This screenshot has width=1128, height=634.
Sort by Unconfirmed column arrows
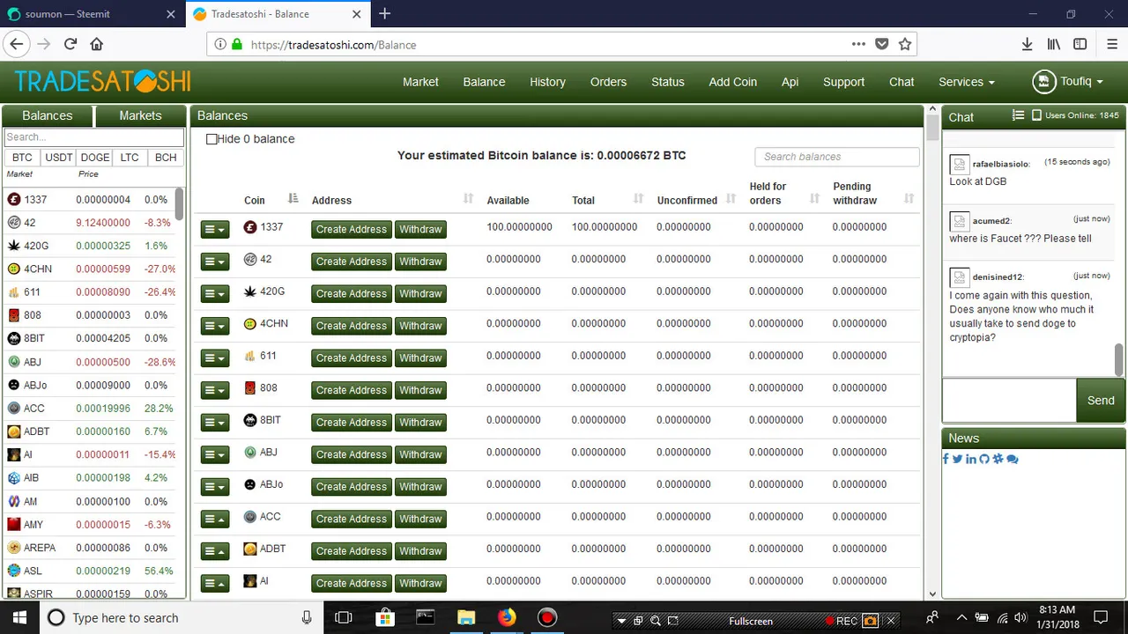tap(731, 199)
